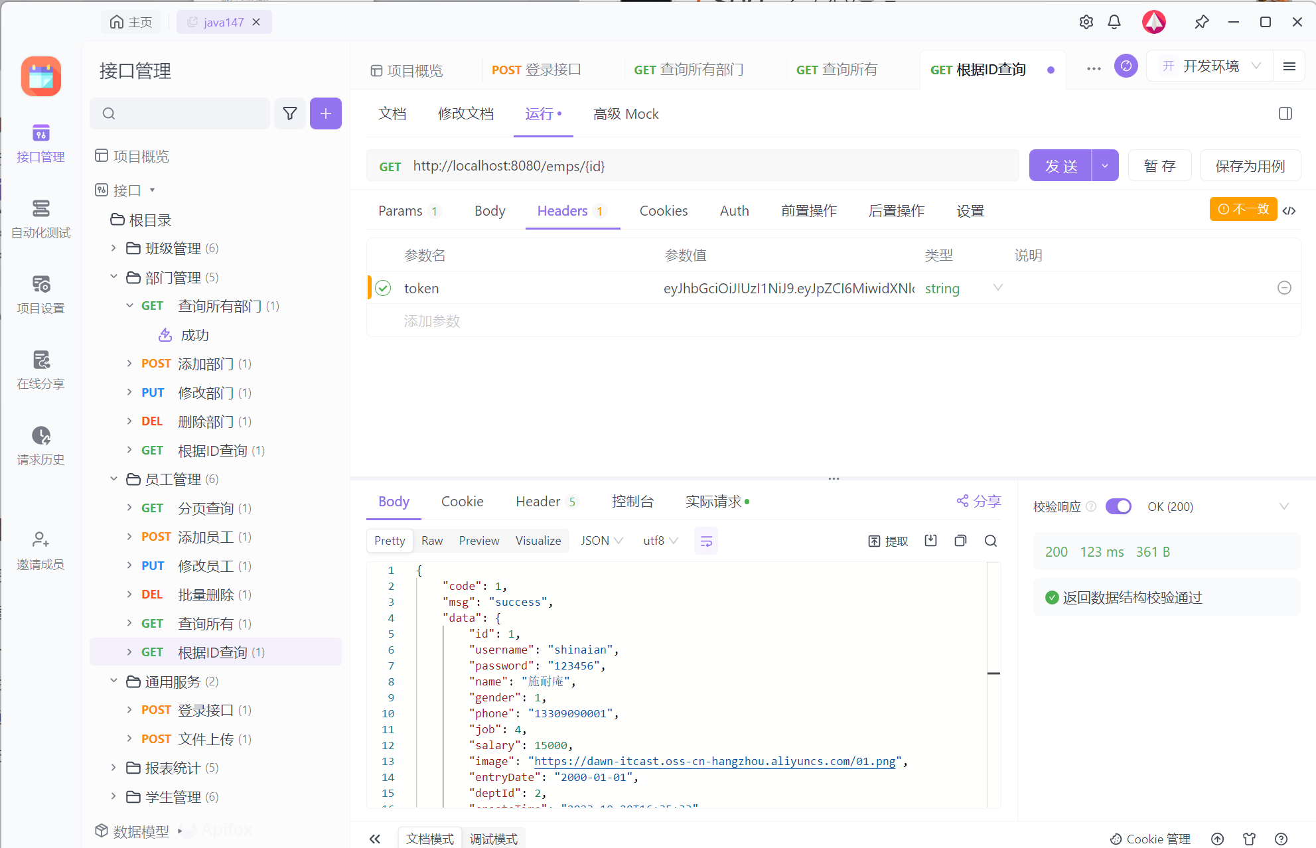
Task: Click the request URL input field
Action: click(693, 165)
